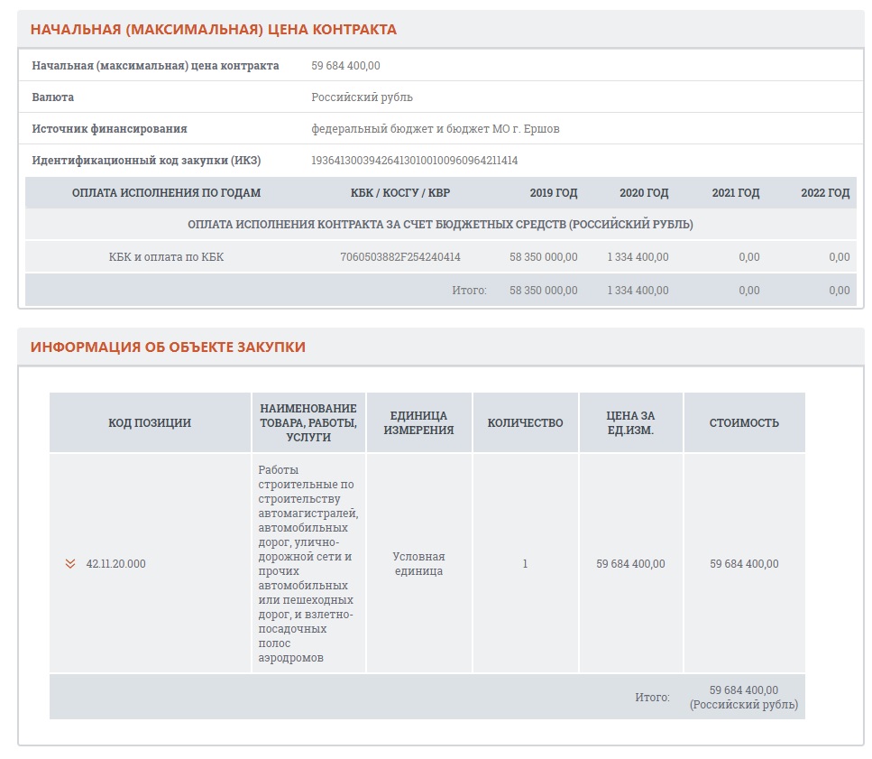Select the 'Начальная (максимальная) цена контракта' section title
The height and width of the screenshot is (759, 872).
pos(214,30)
